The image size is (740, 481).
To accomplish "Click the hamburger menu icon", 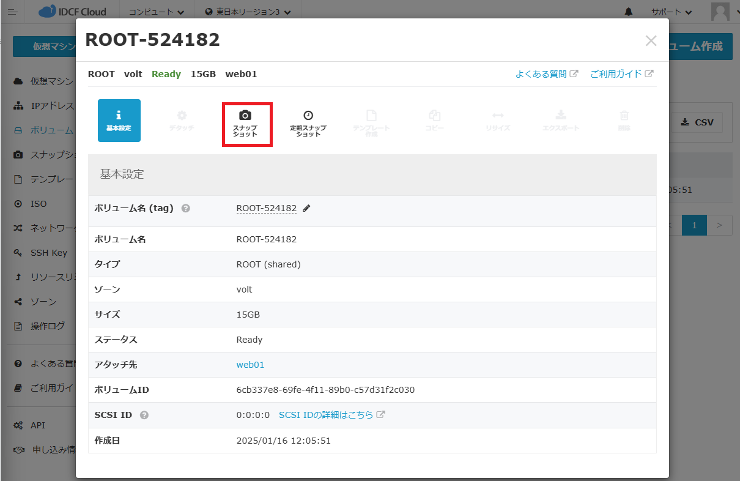I will pyautogui.click(x=13, y=12).
